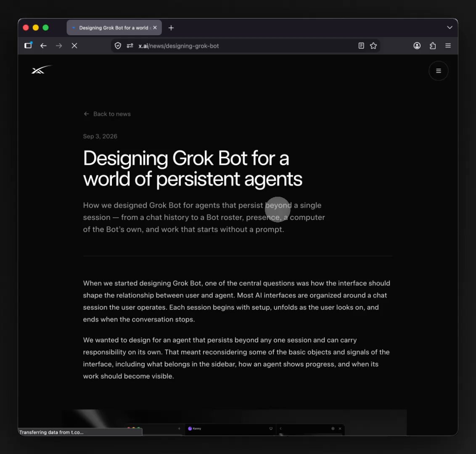Open Firefox View sidebar icon
476x454 pixels.
coord(28,45)
